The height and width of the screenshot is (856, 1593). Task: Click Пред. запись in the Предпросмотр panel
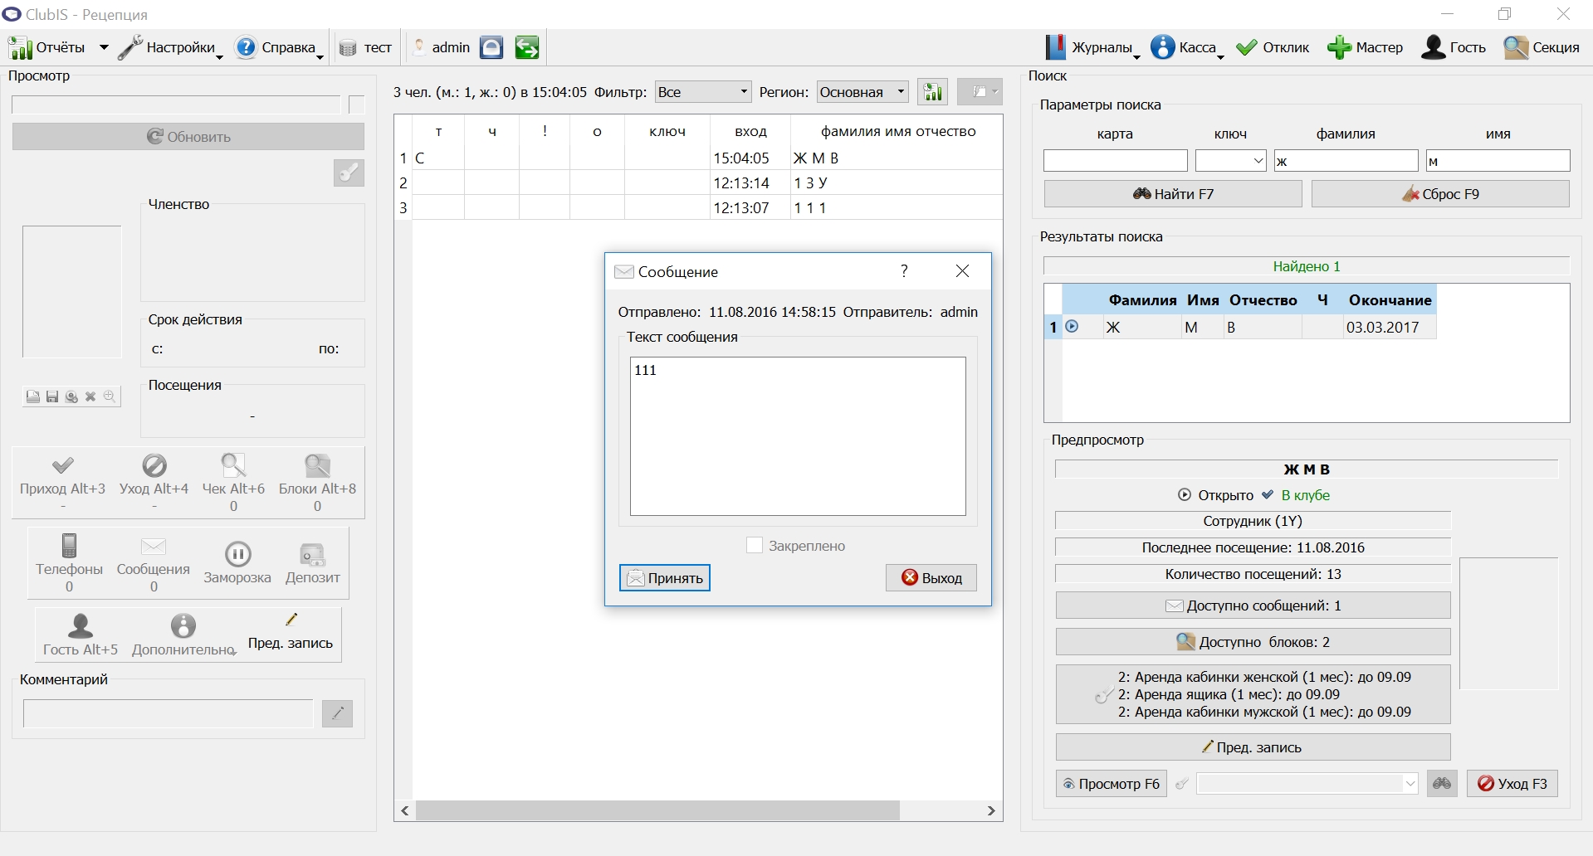click(x=1253, y=747)
